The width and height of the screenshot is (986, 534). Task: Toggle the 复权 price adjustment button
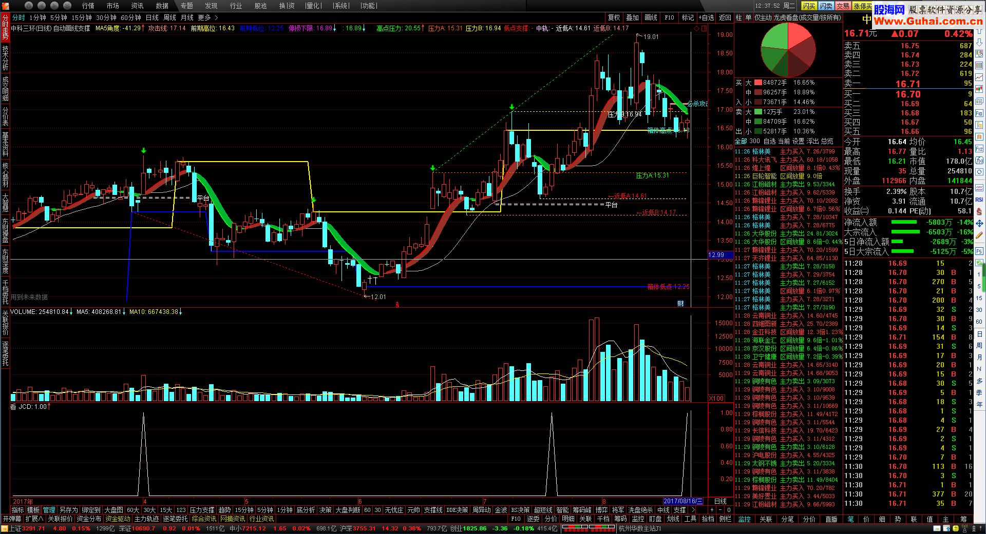(x=614, y=17)
